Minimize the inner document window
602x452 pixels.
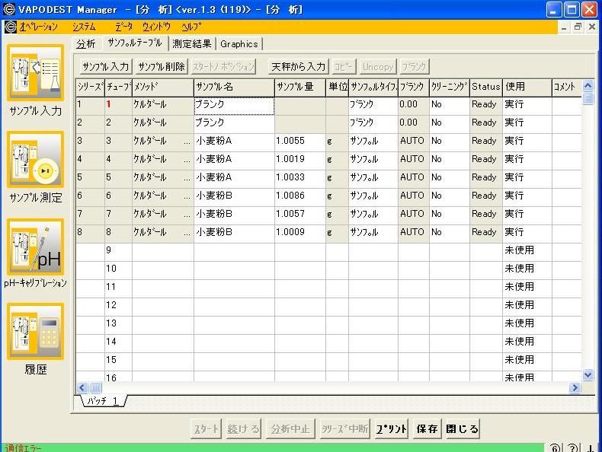pyautogui.click(x=564, y=27)
